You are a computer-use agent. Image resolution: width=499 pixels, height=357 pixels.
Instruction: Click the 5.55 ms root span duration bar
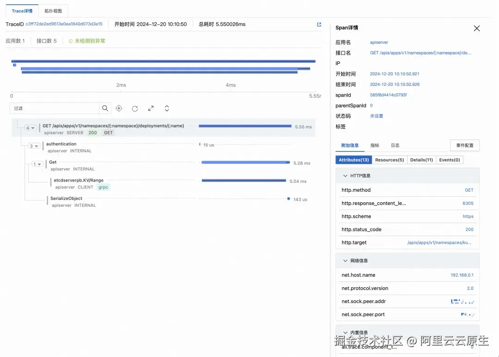[x=245, y=126]
